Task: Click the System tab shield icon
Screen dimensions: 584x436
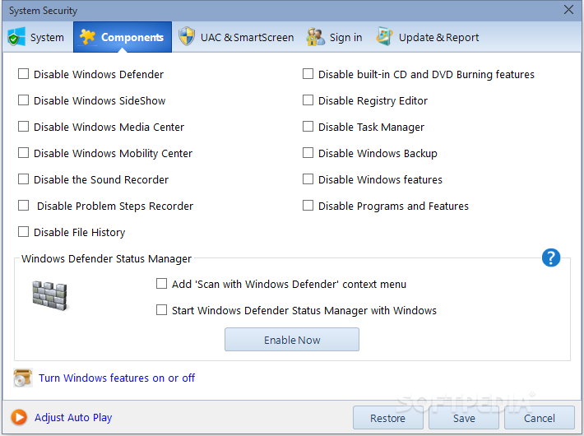Action: coord(16,36)
